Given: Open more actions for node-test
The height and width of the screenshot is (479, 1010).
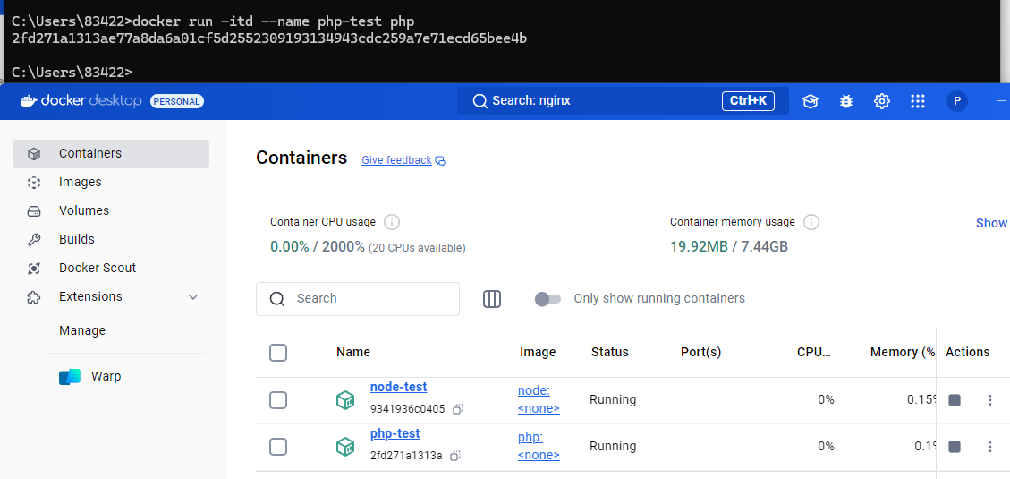Looking at the screenshot, I should point(990,400).
